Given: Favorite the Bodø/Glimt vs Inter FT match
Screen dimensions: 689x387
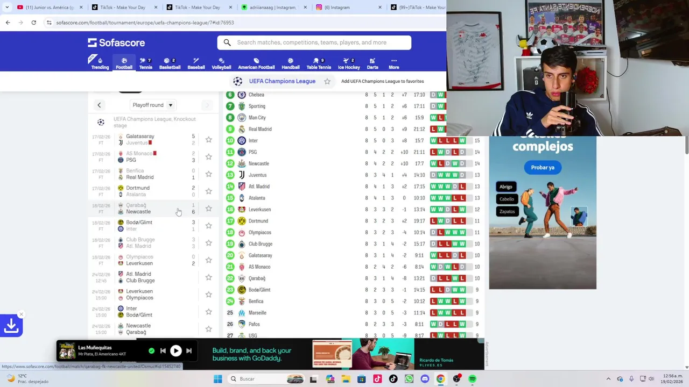Looking at the screenshot, I should coord(208,226).
